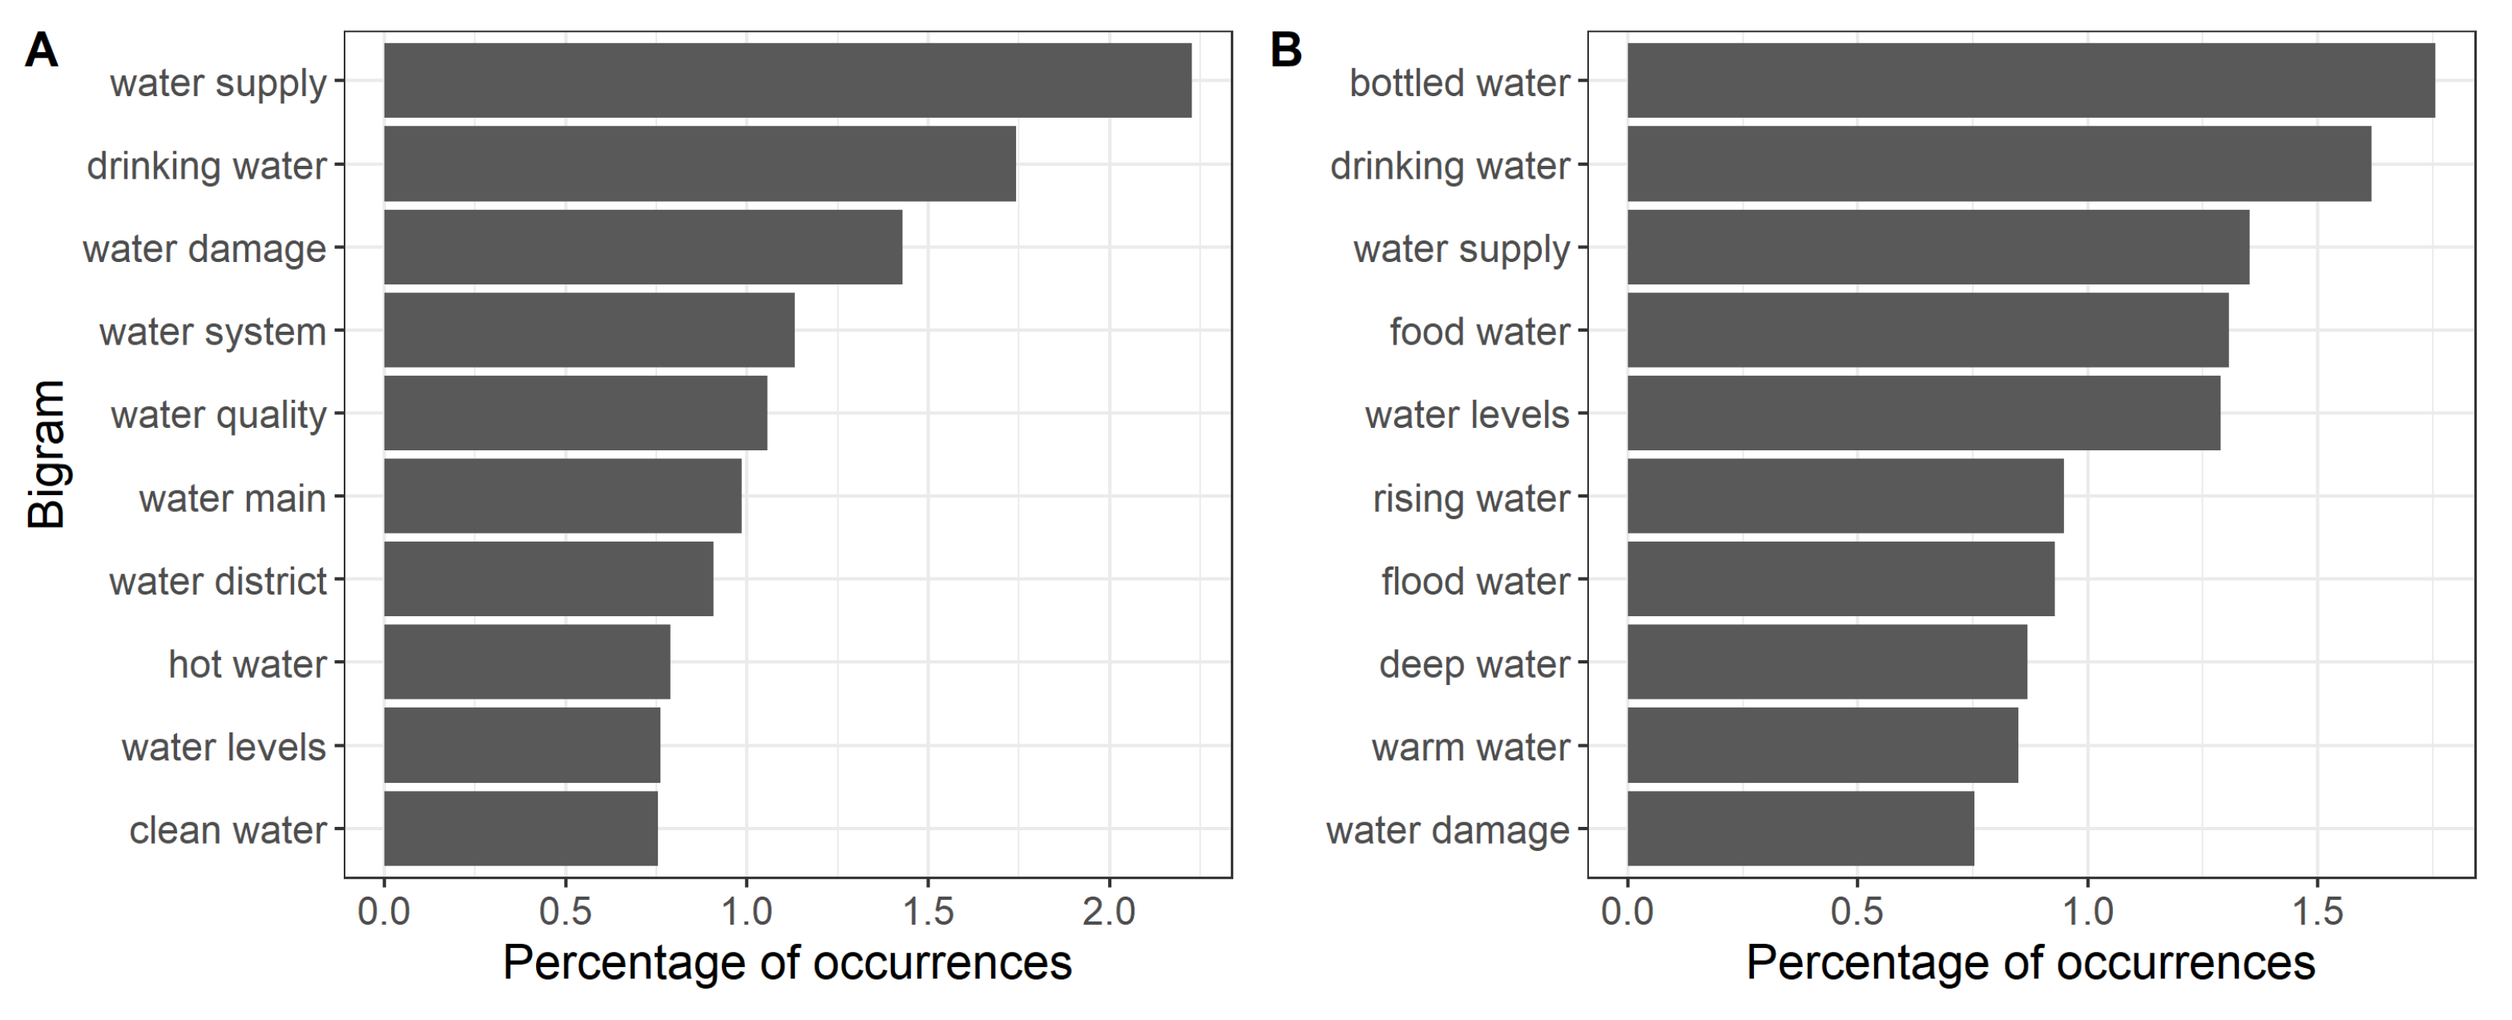This screenshot has width=2512, height=1020.
Task: Select the "deep water" bar
Action: tap(1826, 661)
